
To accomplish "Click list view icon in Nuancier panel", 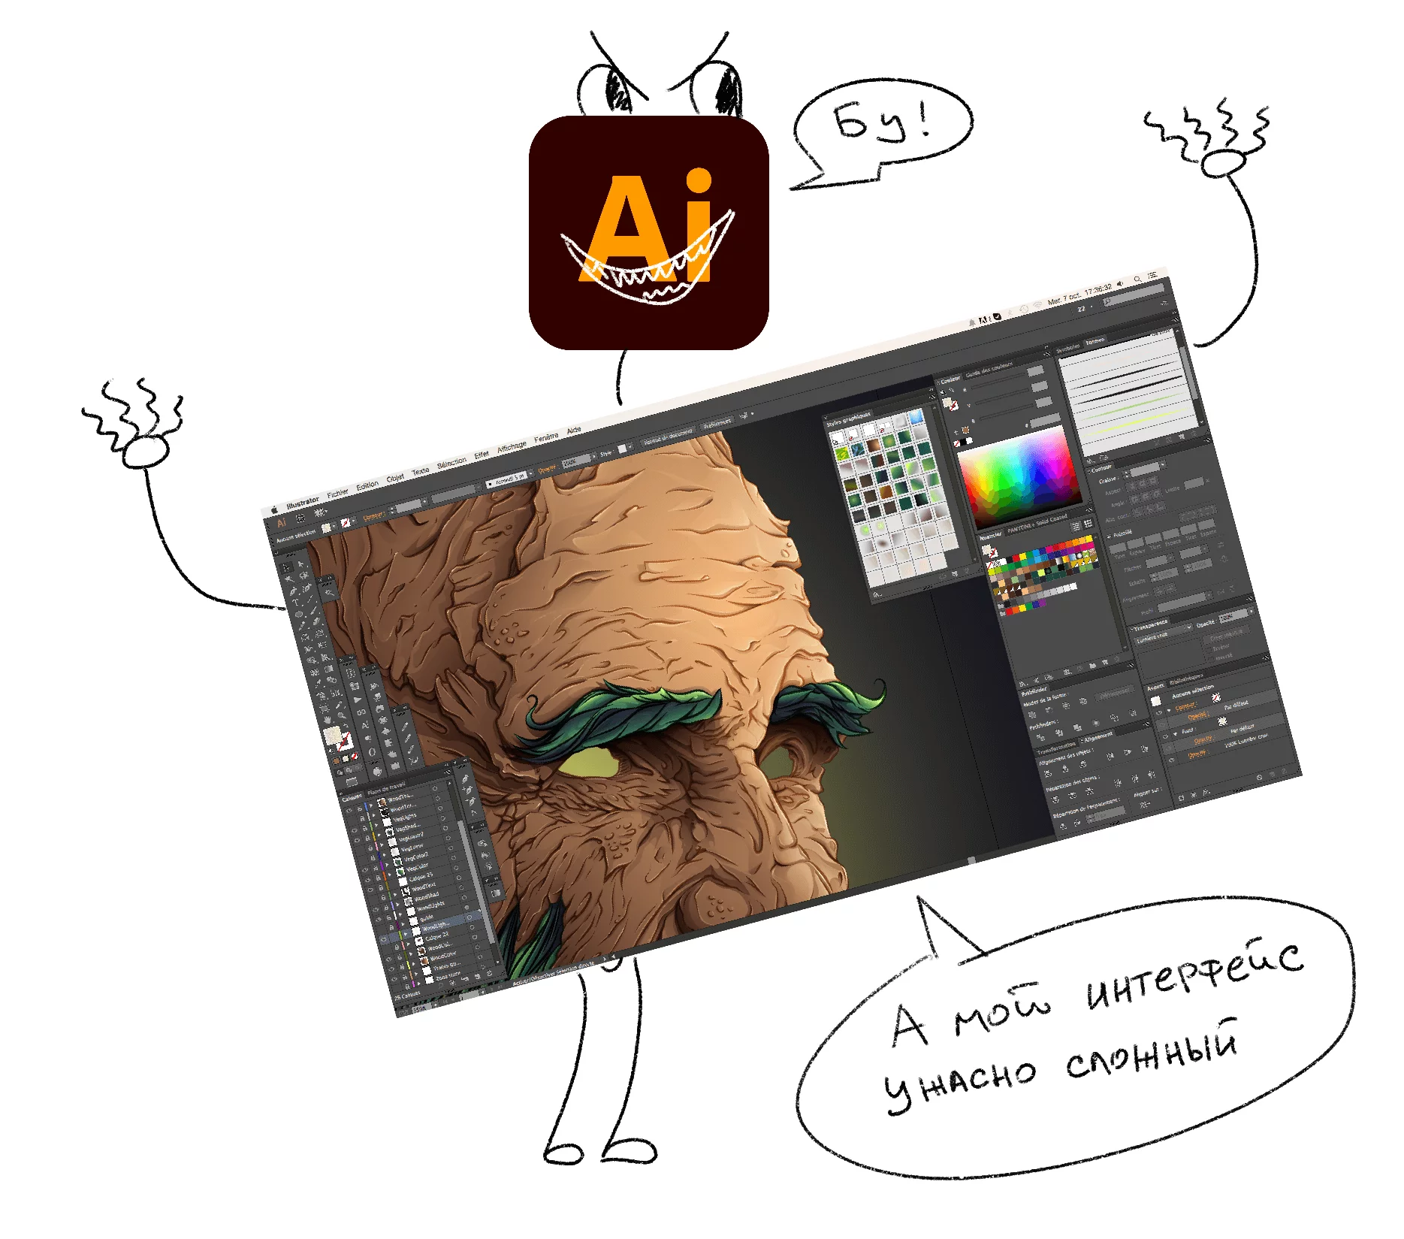I will (1076, 526).
